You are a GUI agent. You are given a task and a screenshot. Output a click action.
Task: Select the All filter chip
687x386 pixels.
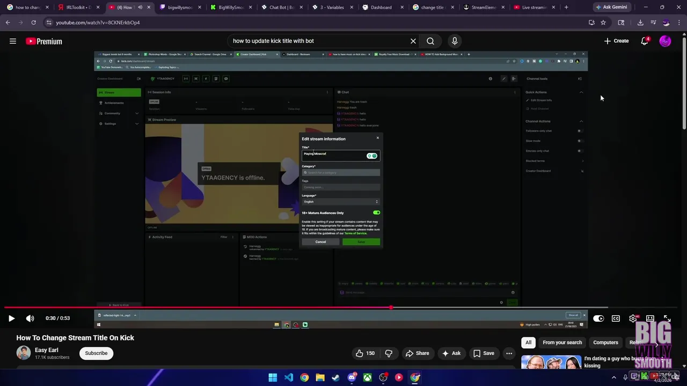pos(528,343)
